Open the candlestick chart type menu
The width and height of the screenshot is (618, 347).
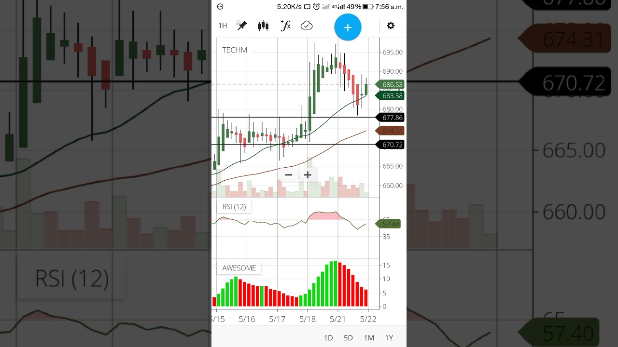(263, 26)
